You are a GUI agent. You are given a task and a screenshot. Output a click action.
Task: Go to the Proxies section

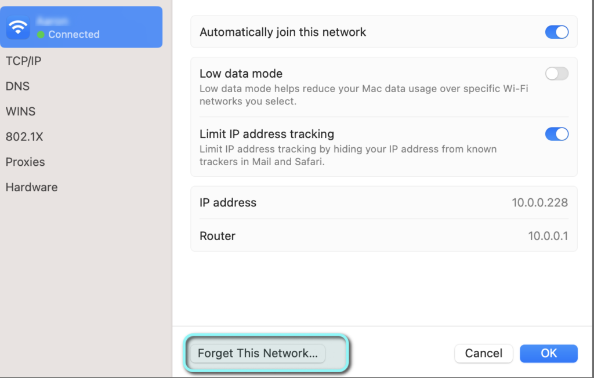[x=25, y=162]
